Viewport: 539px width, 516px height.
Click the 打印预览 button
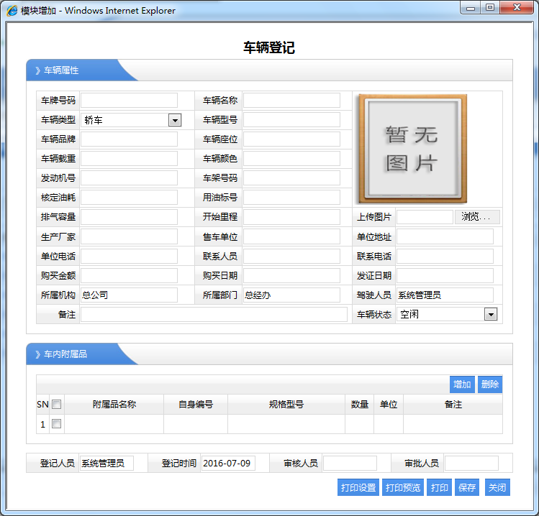coord(403,487)
